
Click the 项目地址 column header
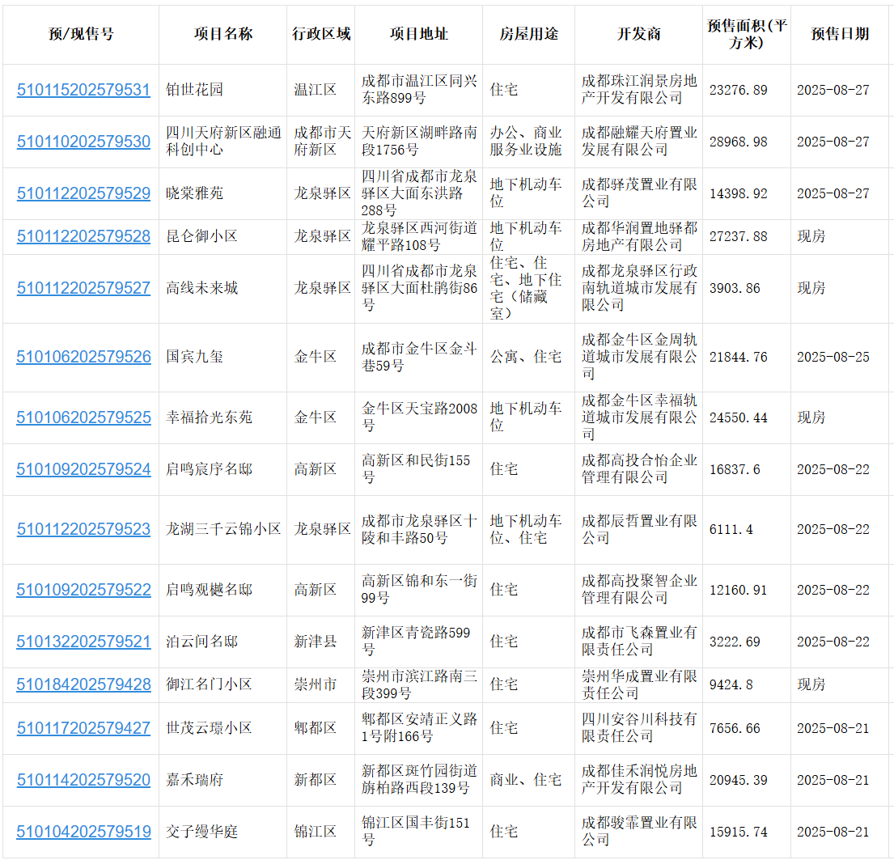coord(418,34)
